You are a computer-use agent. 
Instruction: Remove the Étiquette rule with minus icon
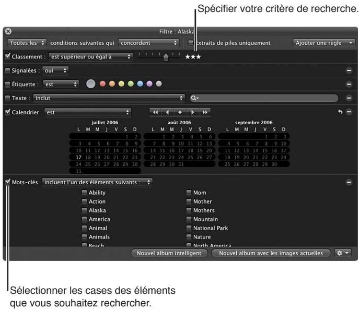coord(349,84)
